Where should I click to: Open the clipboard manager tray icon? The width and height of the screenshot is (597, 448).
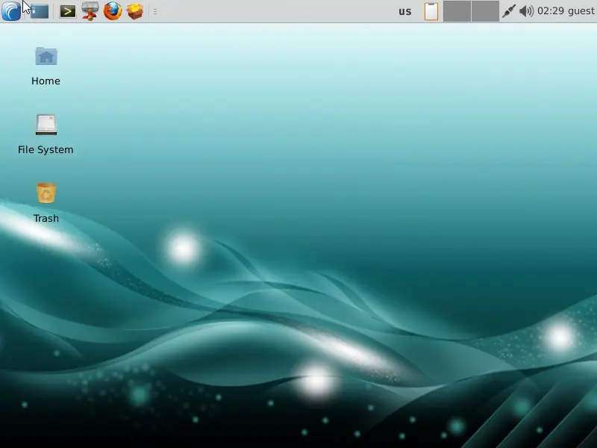click(431, 11)
